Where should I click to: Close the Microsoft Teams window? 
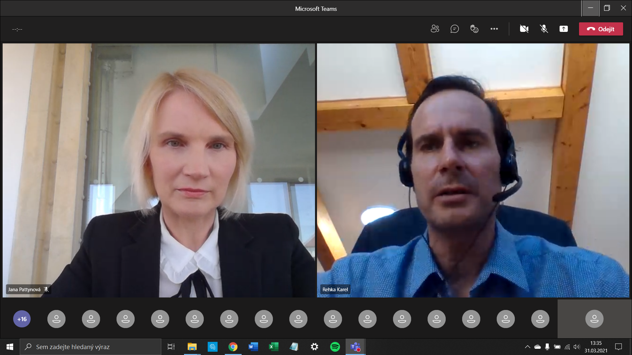pos(623,8)
